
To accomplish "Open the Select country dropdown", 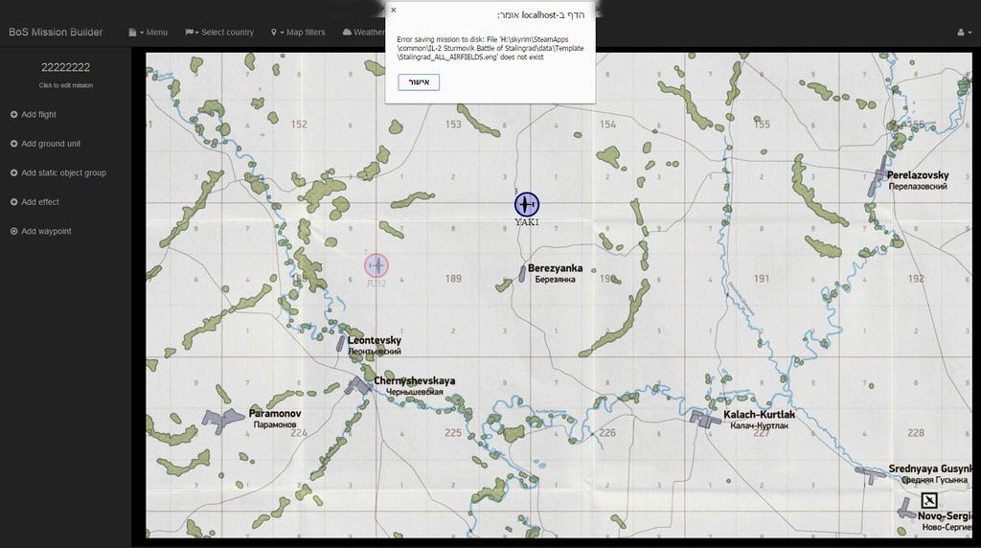I will [x=219, y=33].
